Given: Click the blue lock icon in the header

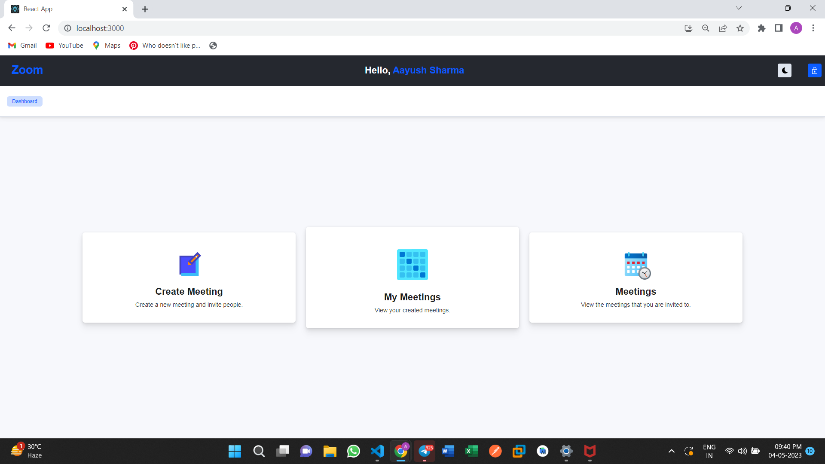Looking at the screenshot, I should pos(814,70).
